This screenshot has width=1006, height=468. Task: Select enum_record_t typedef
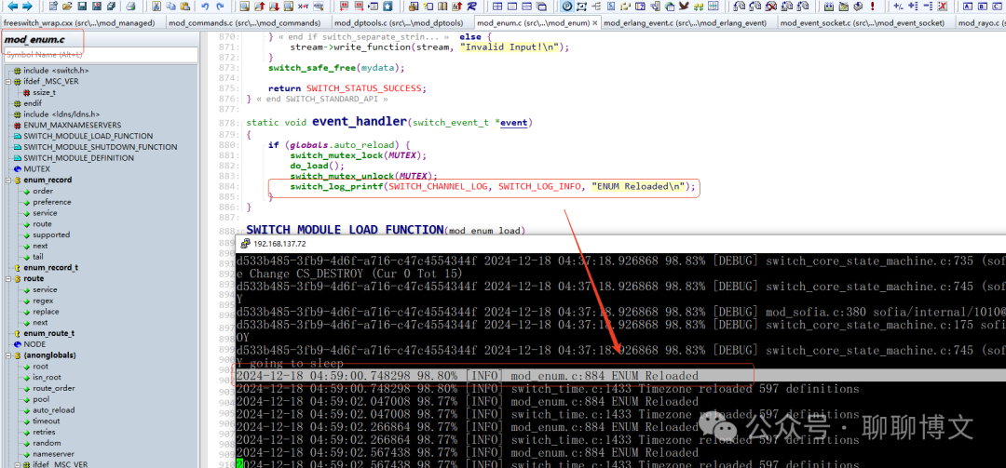[x=50, y=267]
